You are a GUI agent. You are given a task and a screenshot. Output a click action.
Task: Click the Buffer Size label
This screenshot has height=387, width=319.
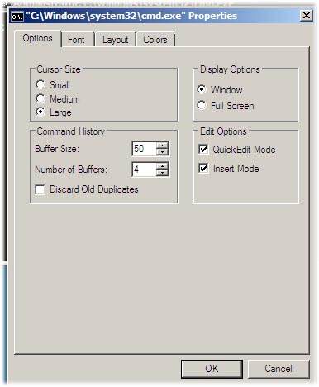point(57,149)
